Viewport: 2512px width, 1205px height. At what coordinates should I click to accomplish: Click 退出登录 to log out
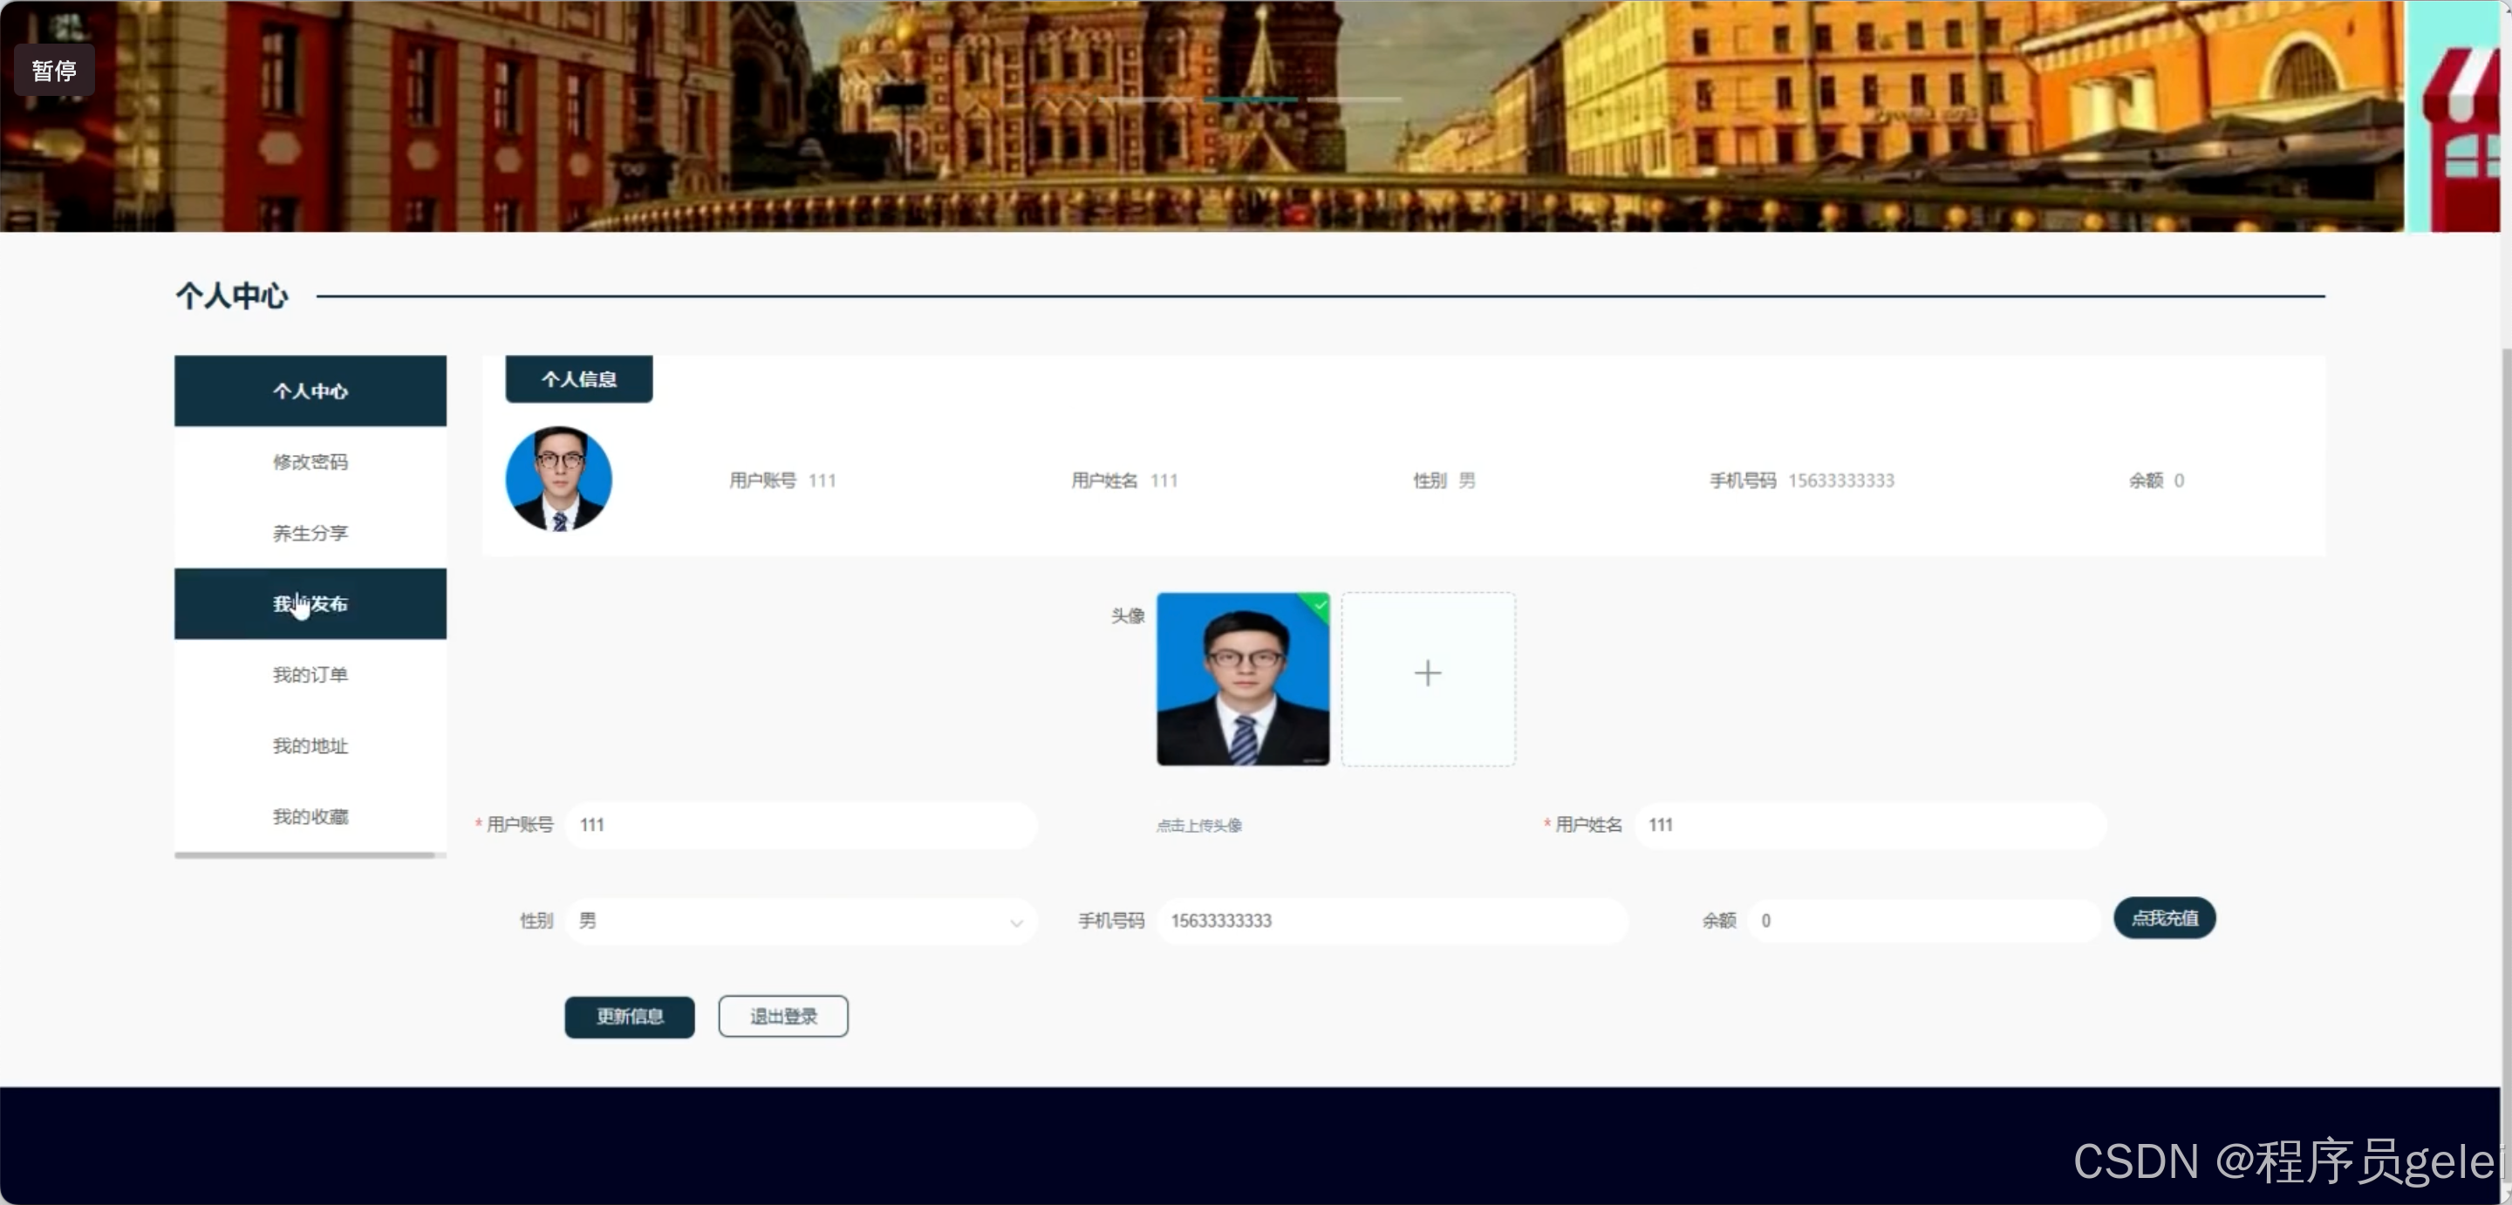click(x=782, y=1016)
